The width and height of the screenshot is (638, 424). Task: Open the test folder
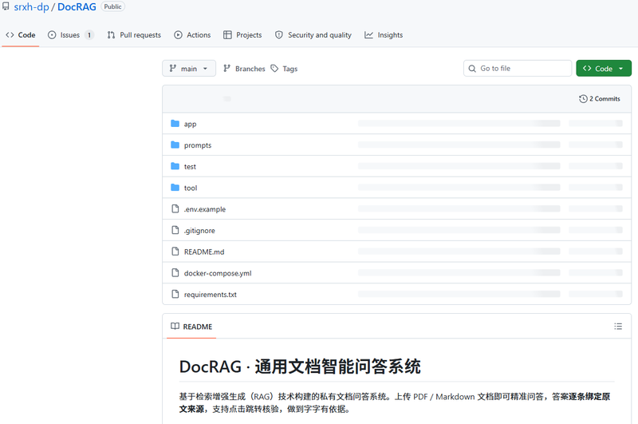(x=190, y=167)
